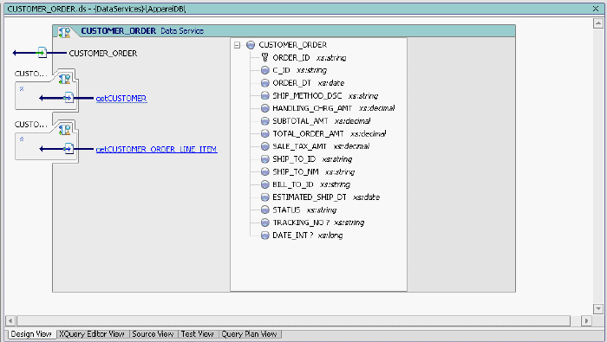This screenshot has height=342, width=607.
Task: Select the SALE_TAX_AMT row text
Action: click(321, 146)
